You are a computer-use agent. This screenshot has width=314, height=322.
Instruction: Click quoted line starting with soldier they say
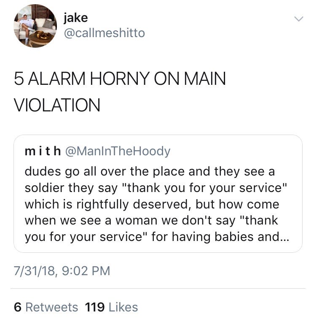pyautogui.click(x=156, y=188)
